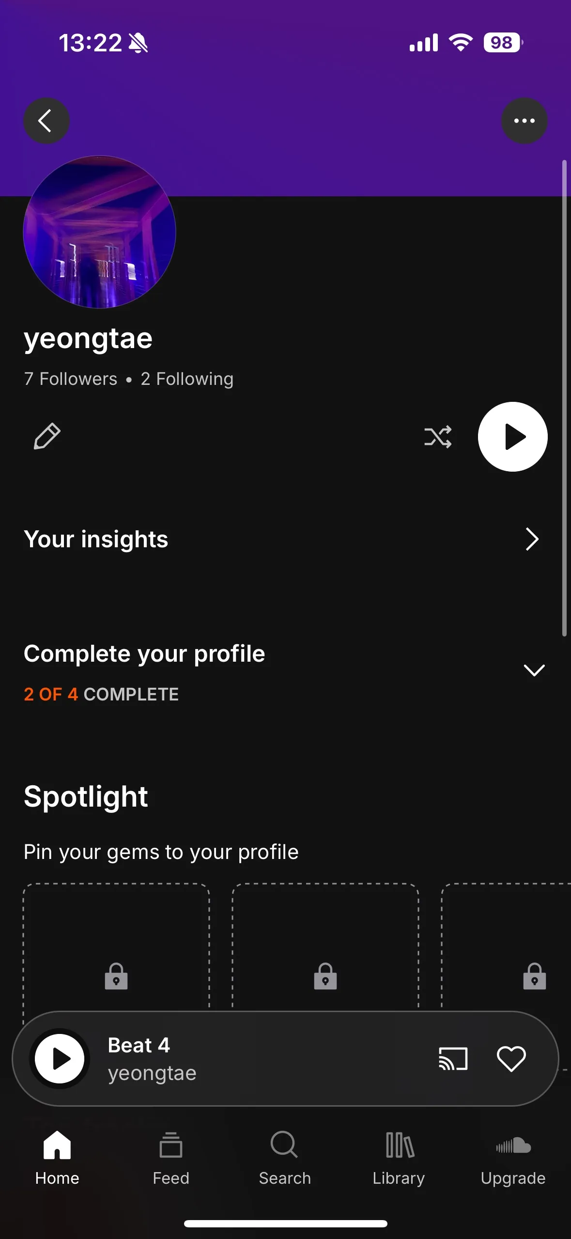Like Beat 4 with heart icon
Viewport: 571px width, 1239px height.
click(x=511, y=1059)
